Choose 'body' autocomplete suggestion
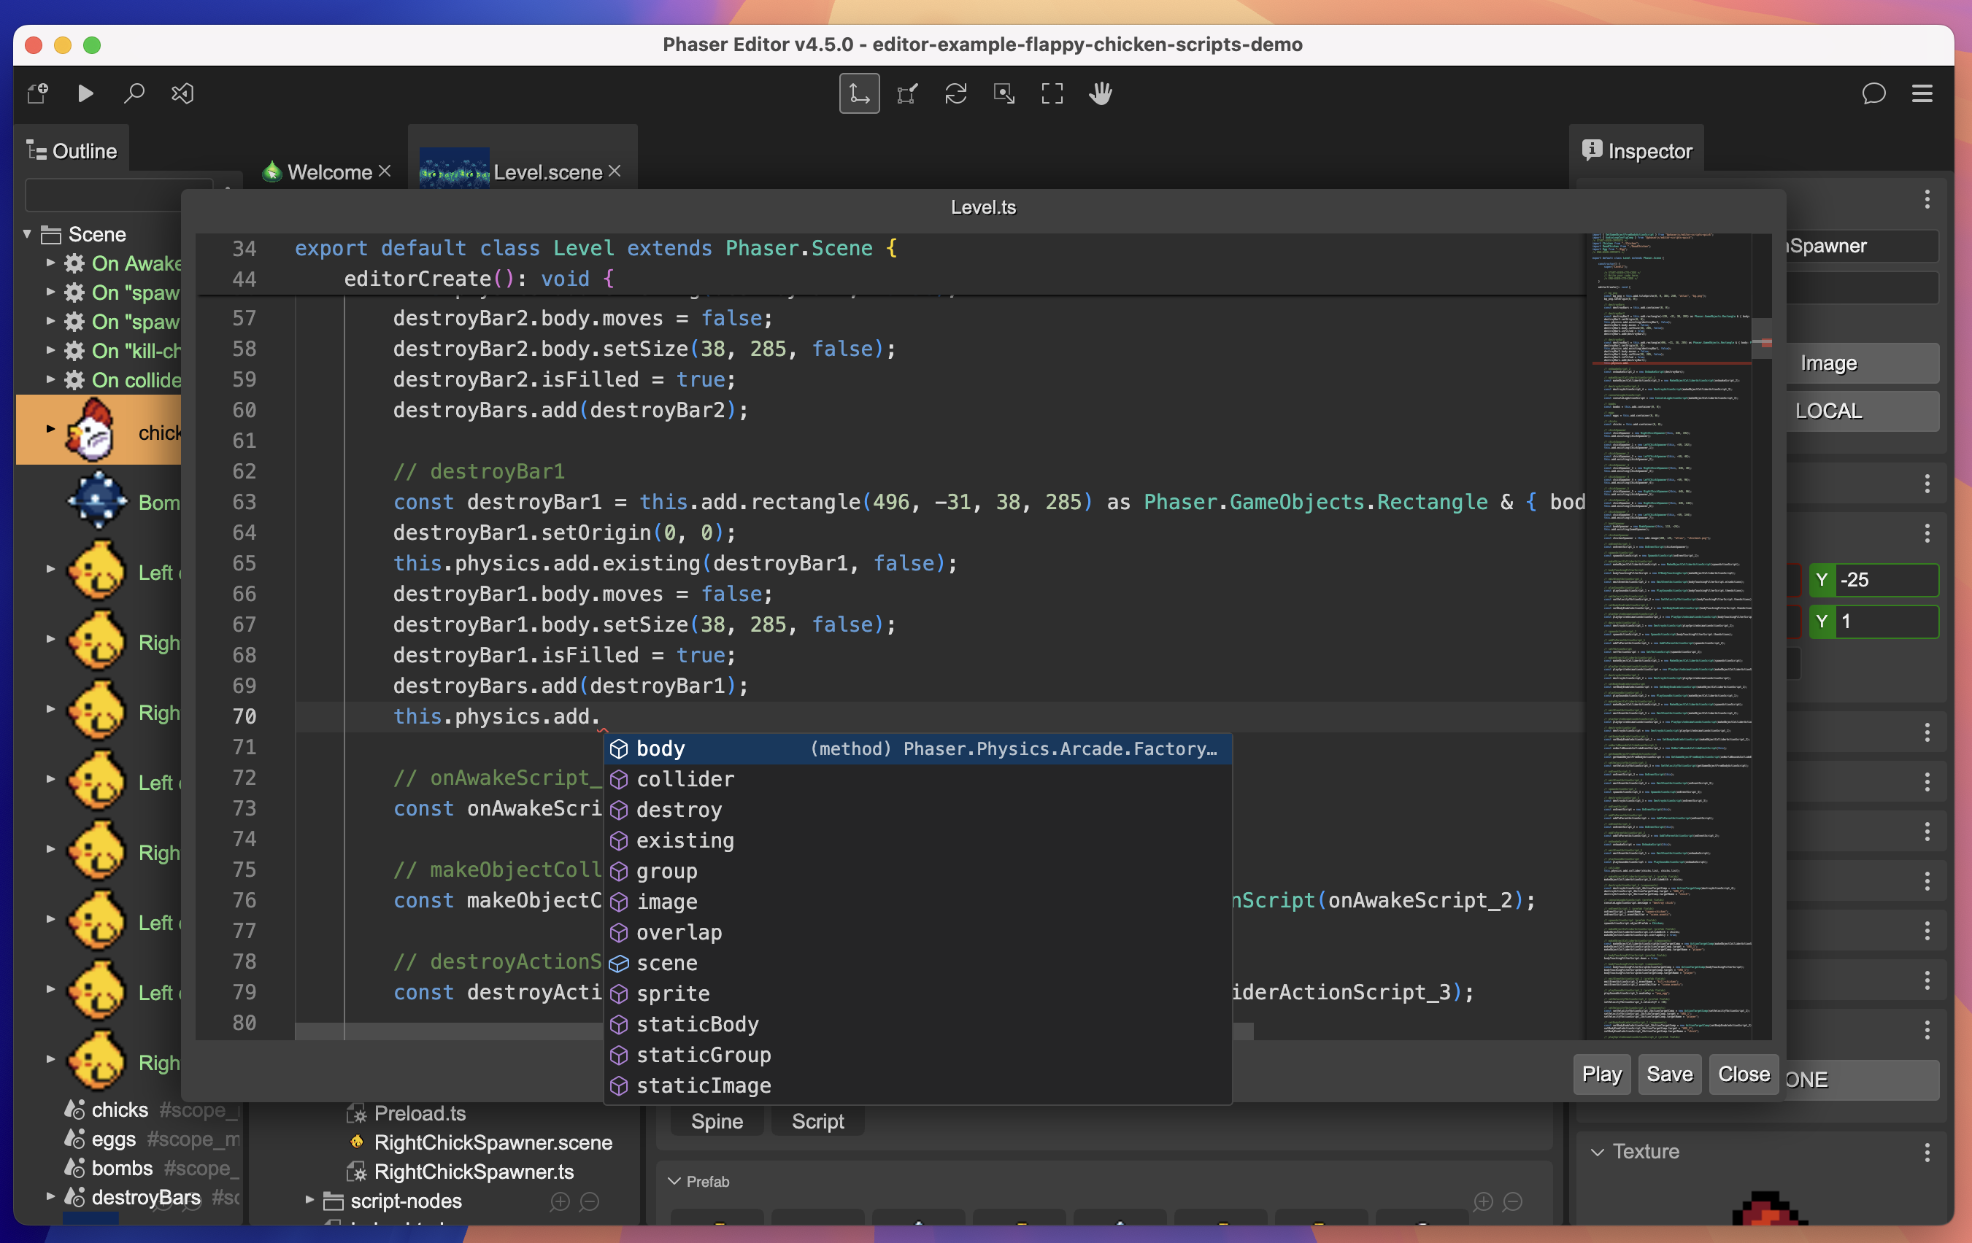This screenshot has height=1243, width=1972. [917, 748]
